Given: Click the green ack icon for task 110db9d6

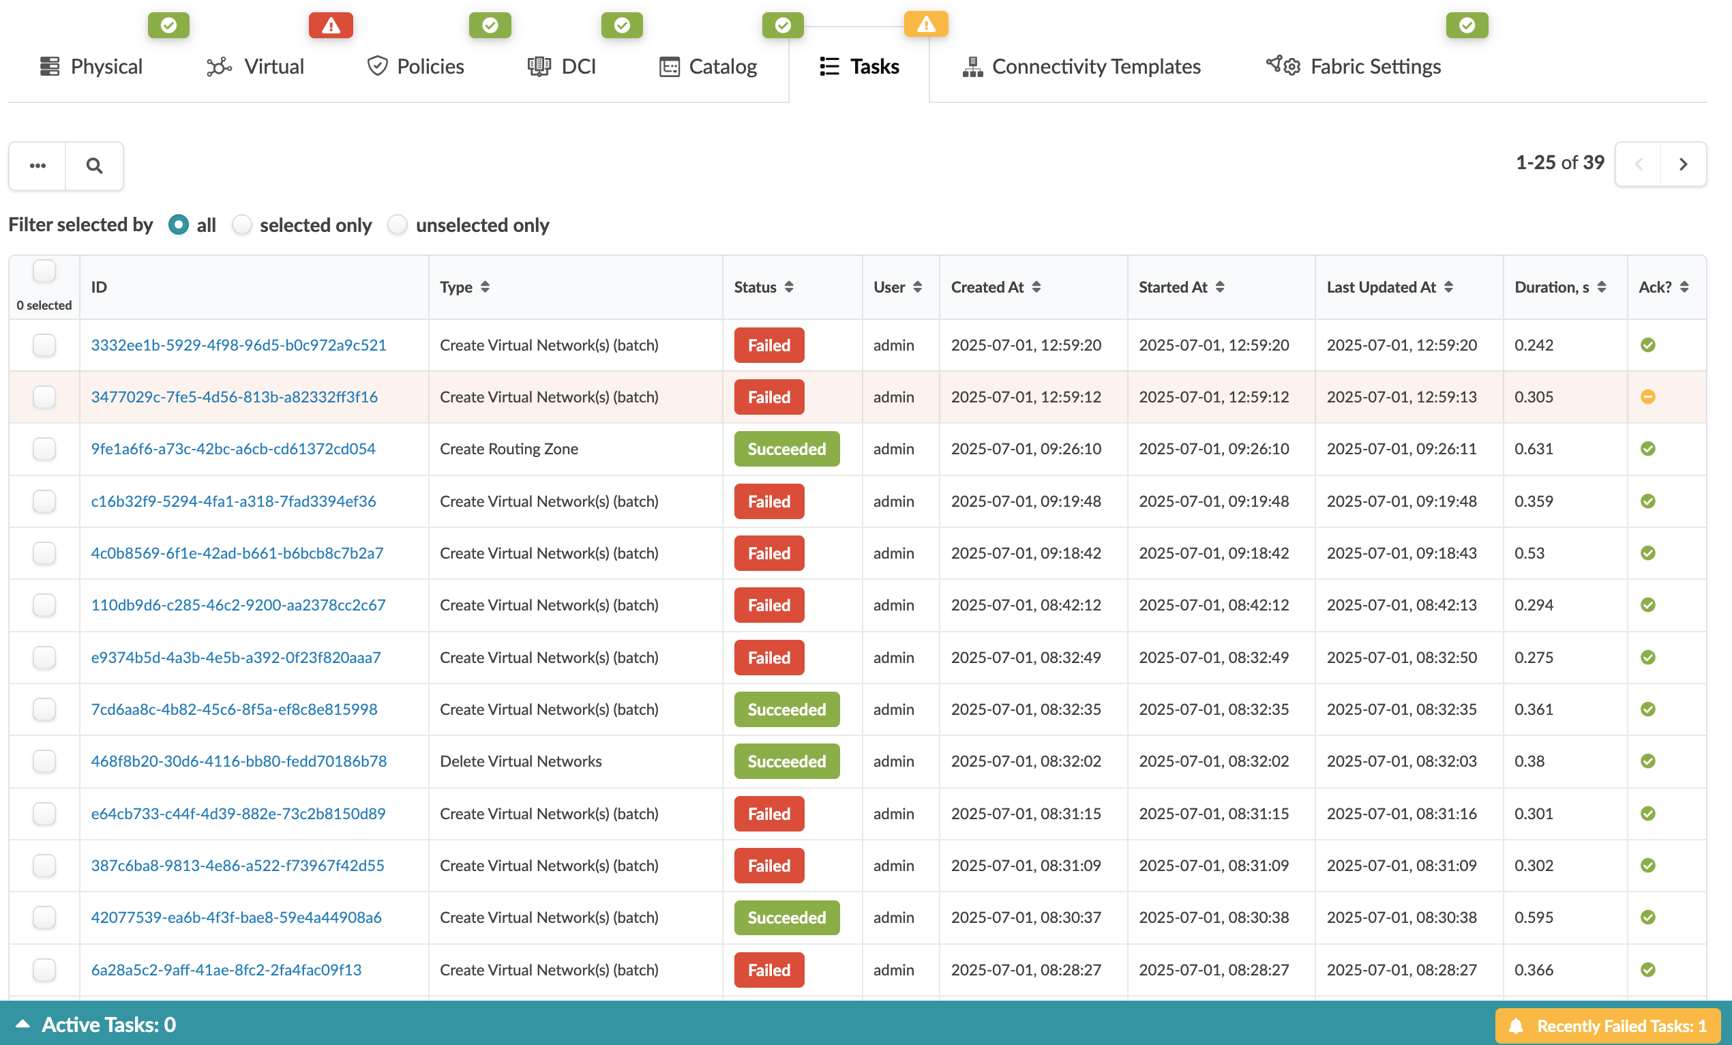Looking at the screenshot, I should click(x=1647, y=605).
